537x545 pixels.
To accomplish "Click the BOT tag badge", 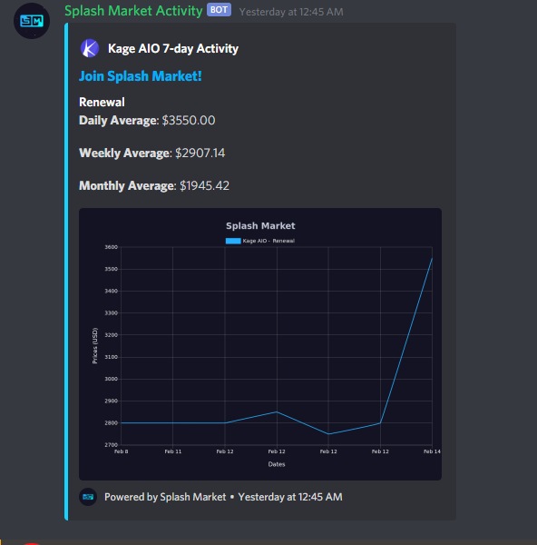I will (219, 10).
